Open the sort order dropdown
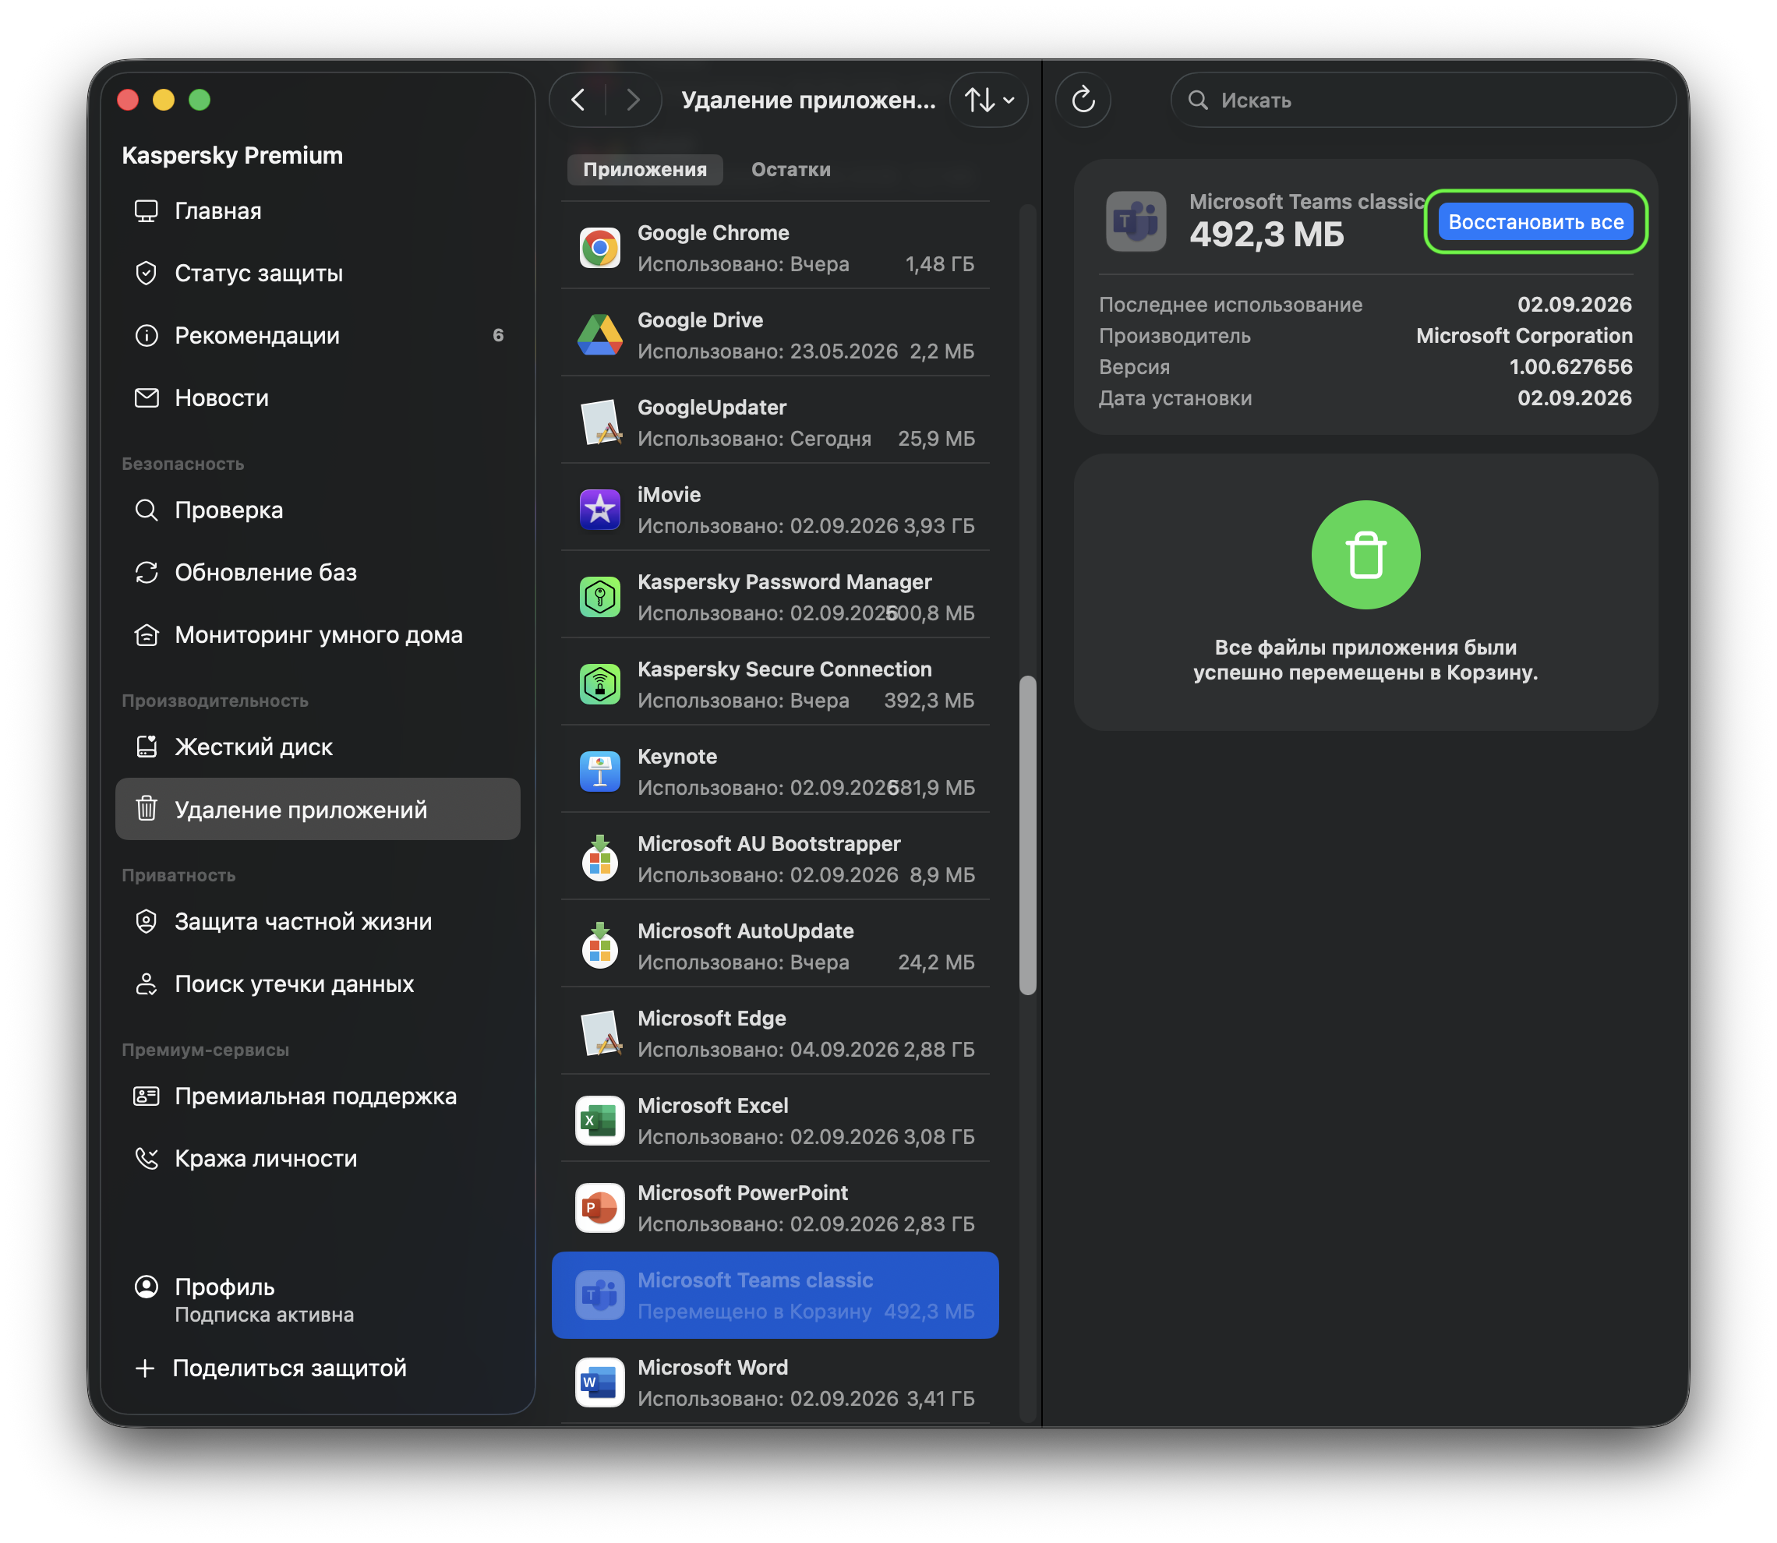 988,100
